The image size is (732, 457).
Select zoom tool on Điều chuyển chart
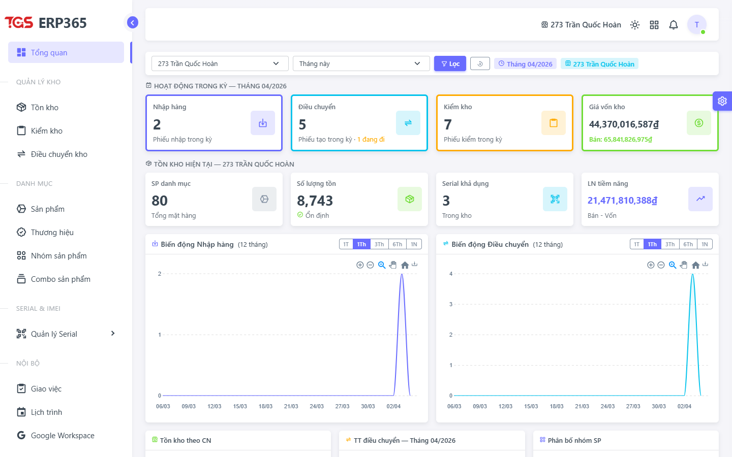673,265
